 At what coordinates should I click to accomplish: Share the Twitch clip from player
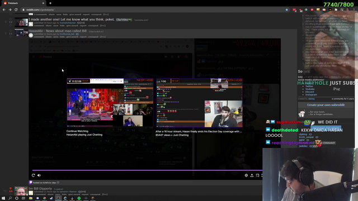252,175
